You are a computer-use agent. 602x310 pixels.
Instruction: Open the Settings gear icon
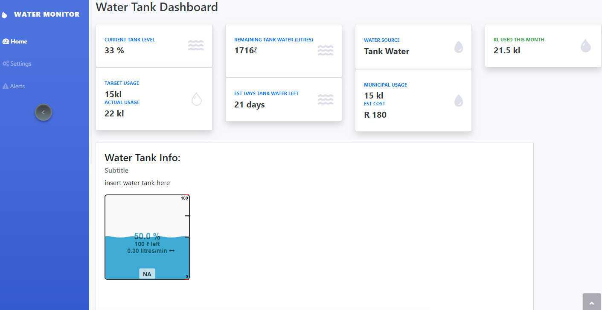pyautogui.click(x=6, y=63)
